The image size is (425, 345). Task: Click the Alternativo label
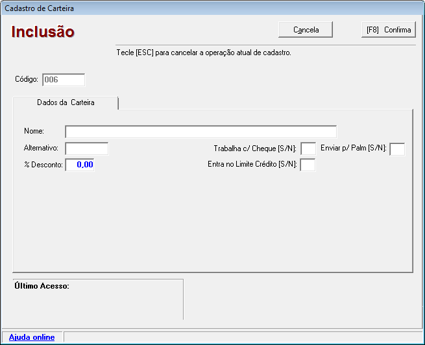click(41, 149)
